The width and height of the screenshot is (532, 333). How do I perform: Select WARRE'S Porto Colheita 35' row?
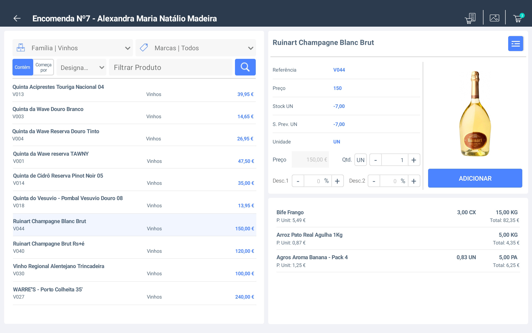134,293
